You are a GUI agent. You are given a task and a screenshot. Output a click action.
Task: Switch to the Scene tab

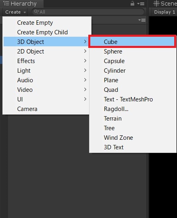coord(165,4)
